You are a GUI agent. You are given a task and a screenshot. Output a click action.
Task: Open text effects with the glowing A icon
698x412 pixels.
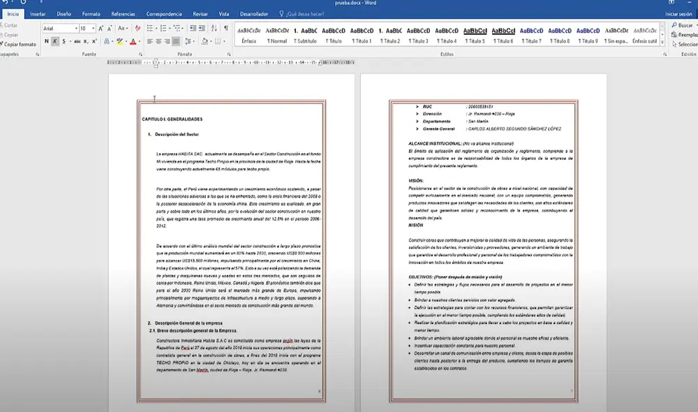pos(107,41)
